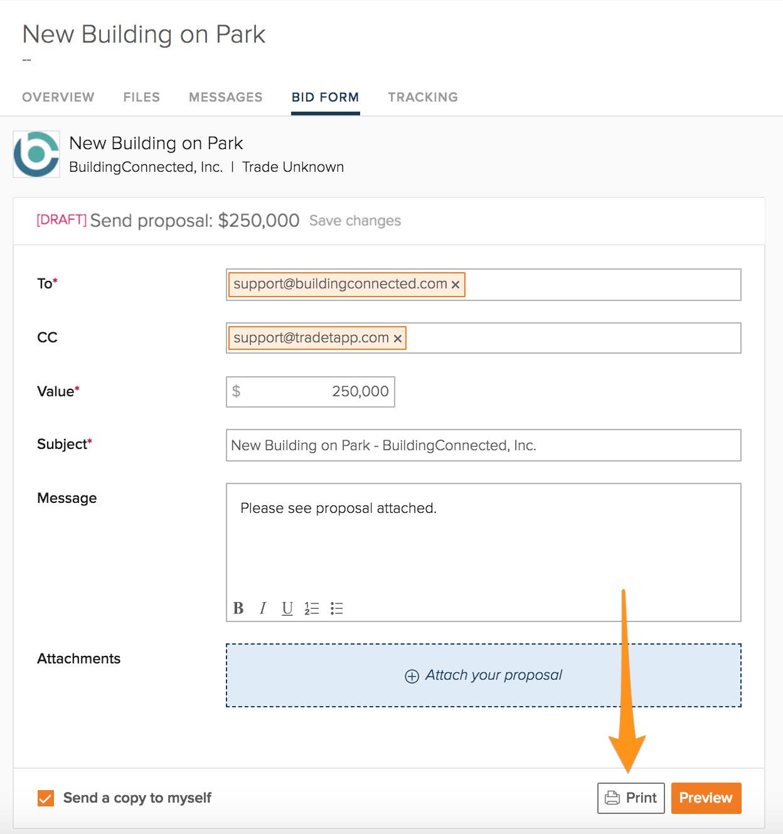783x834 pixels.
Task: Go to the Messages tab
Action: tap(226, 97)
